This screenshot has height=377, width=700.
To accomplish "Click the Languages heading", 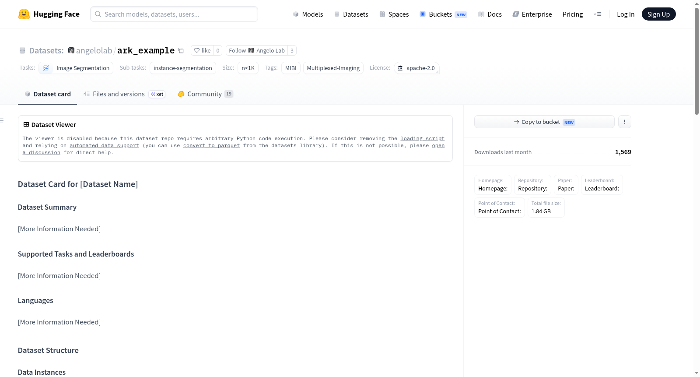I will (35, 300).
